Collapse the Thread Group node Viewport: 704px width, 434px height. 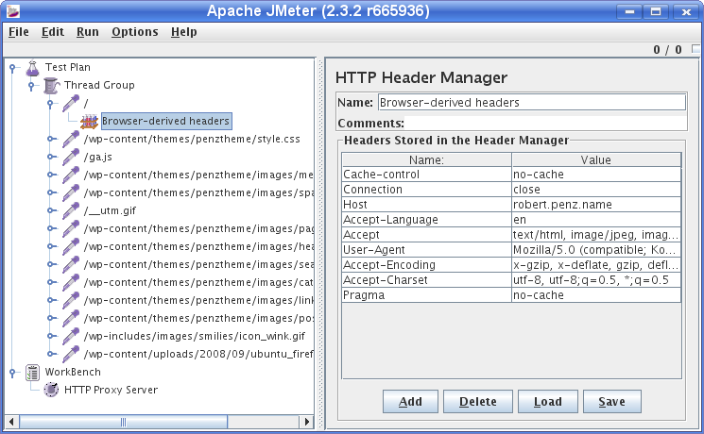pos(31,85)
